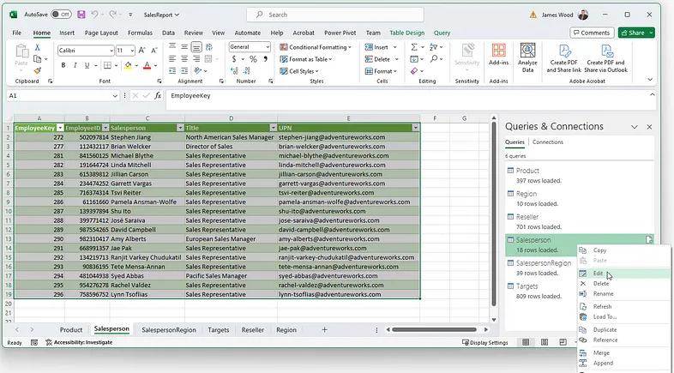Click the Bold formatting button

[x=63, y=65]
